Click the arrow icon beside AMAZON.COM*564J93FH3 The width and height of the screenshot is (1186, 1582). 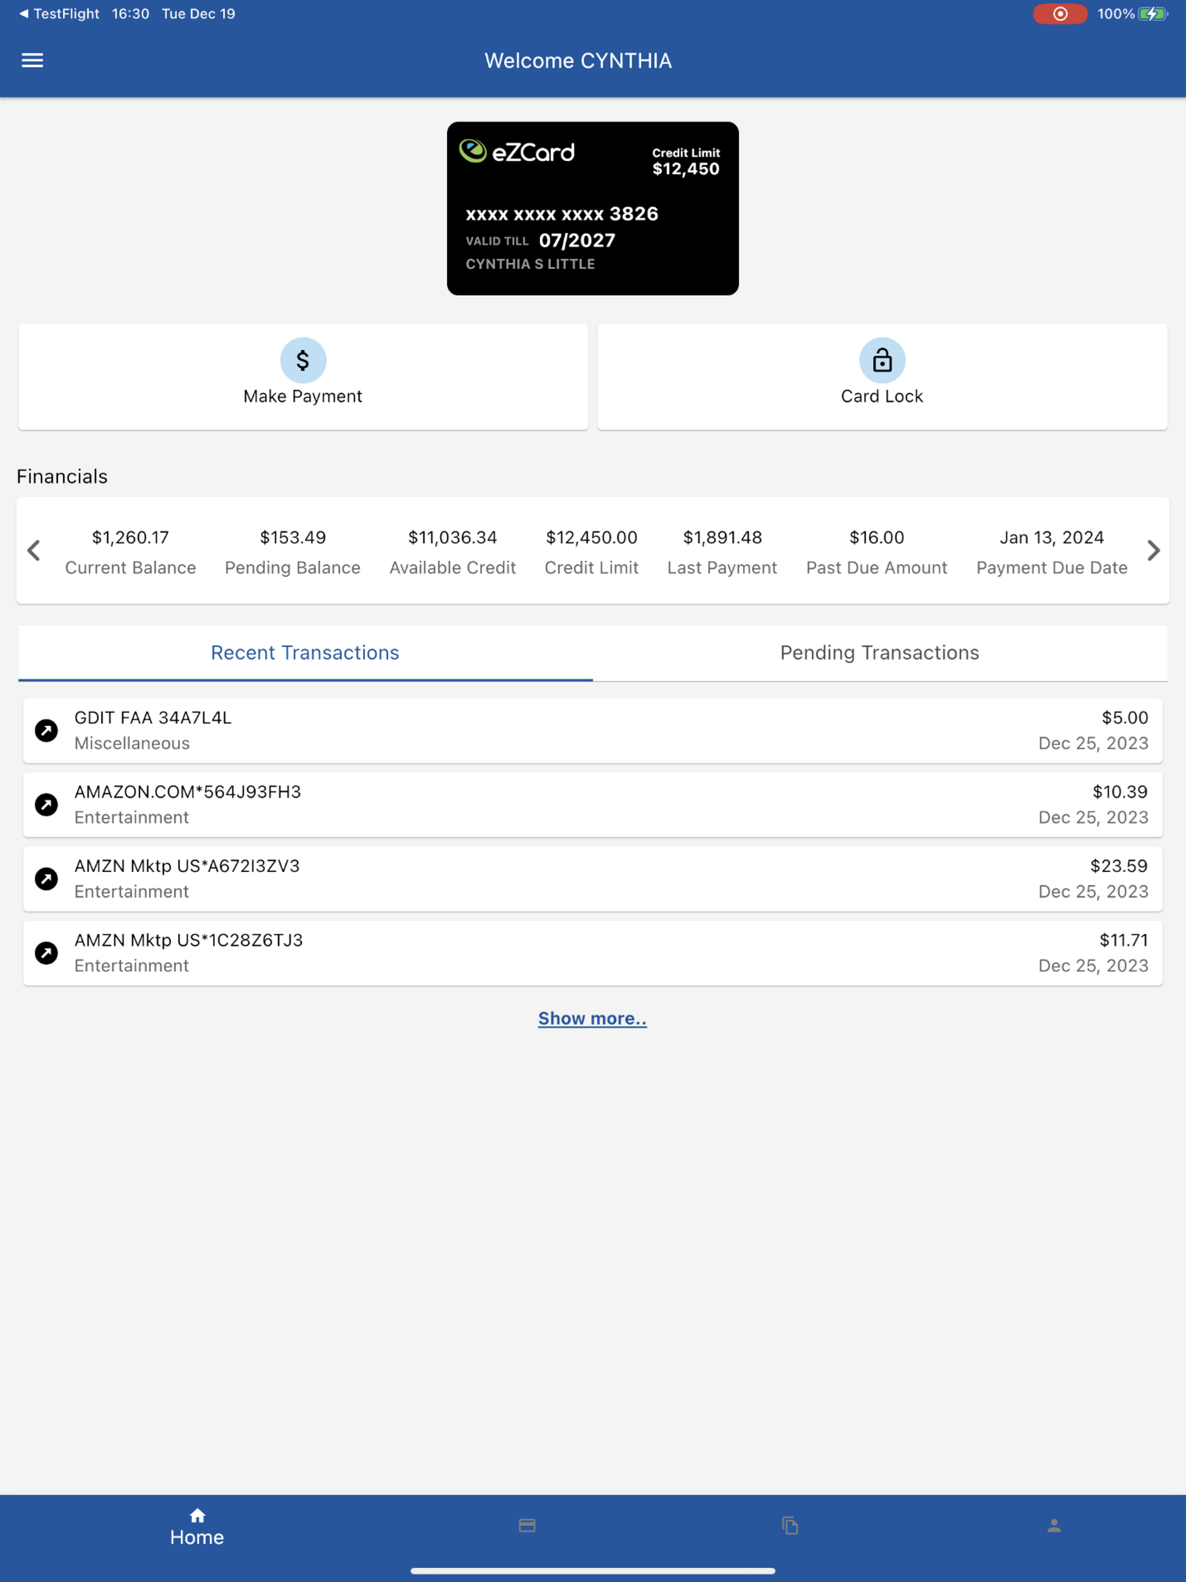coord(46,804)
